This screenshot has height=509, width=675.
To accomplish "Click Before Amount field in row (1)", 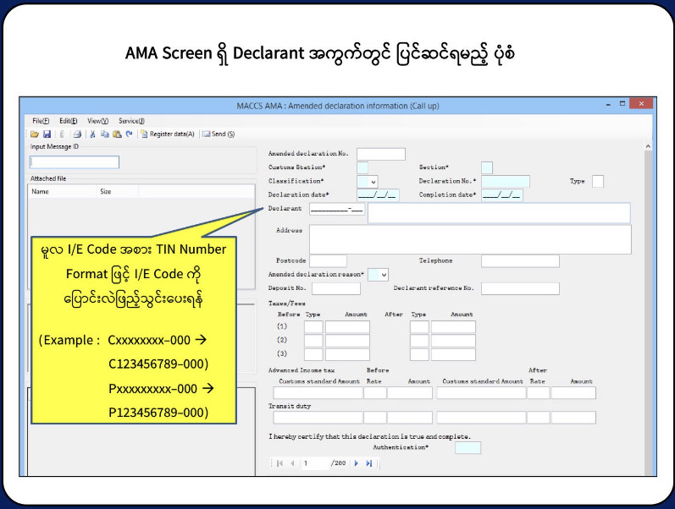I will tap(347, 326).
